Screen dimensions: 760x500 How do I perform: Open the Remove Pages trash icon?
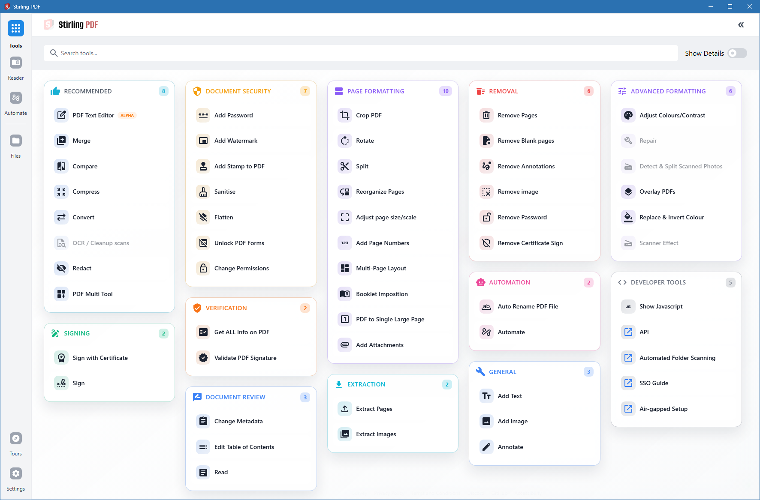point(486,115)
